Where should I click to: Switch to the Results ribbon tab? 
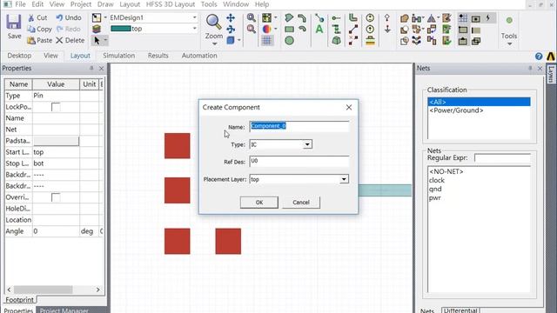tap(158, 56)
